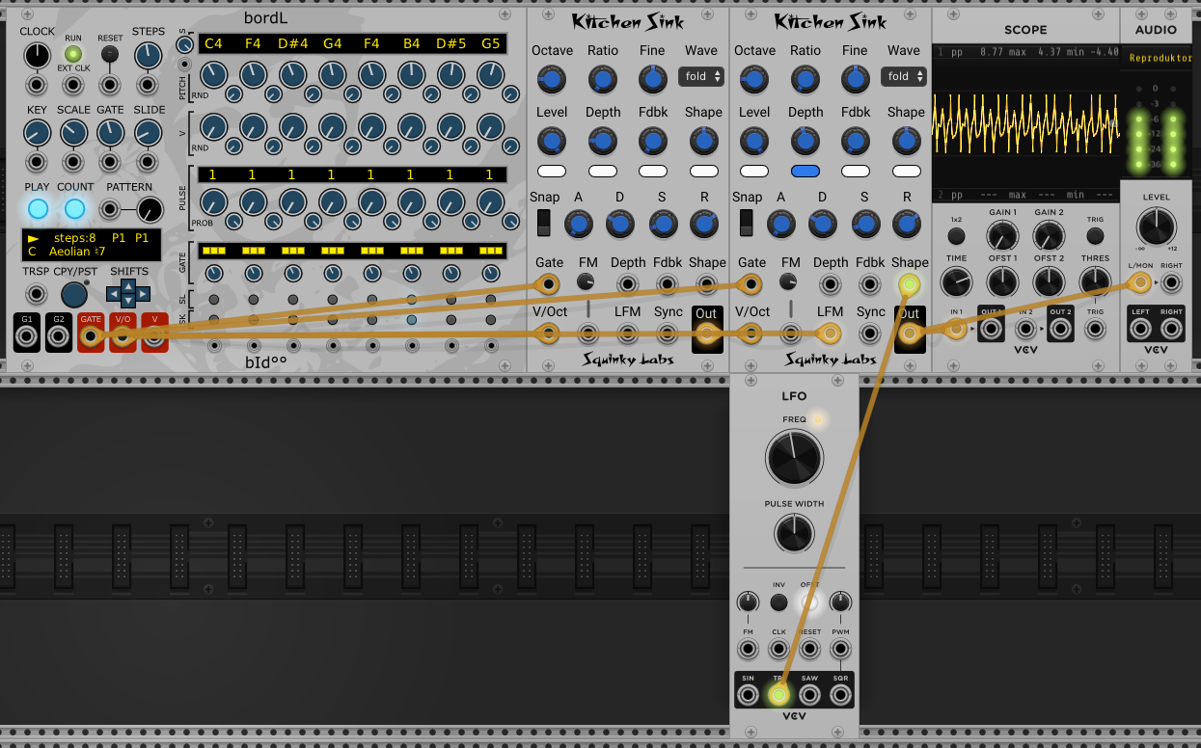Click the CLOCK knob on bordL

(37, 56)
